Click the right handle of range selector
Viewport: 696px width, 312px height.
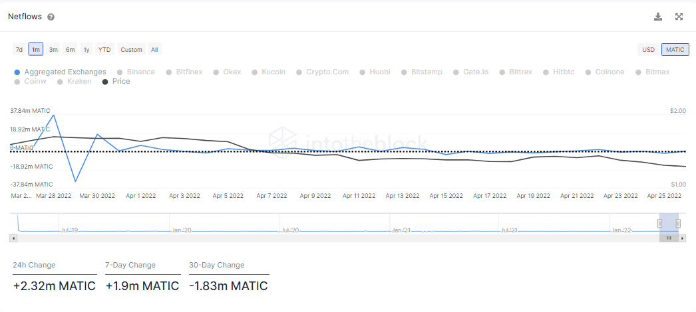point(678,223)
